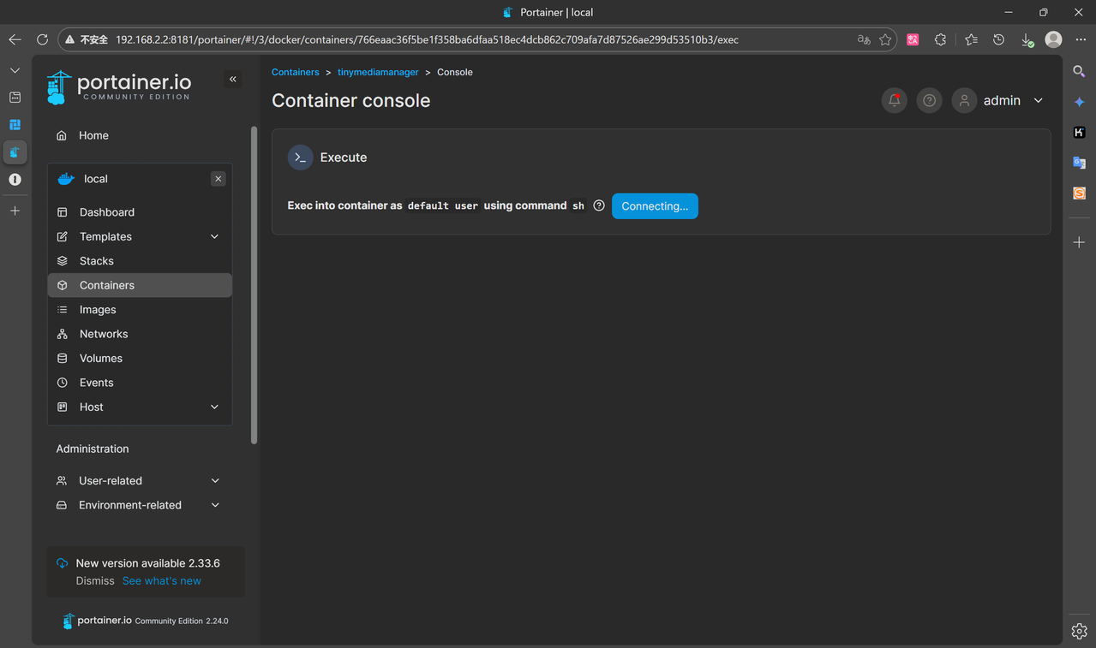
Task: Open the notifications bell icon
Action: (x=894, y=100)
